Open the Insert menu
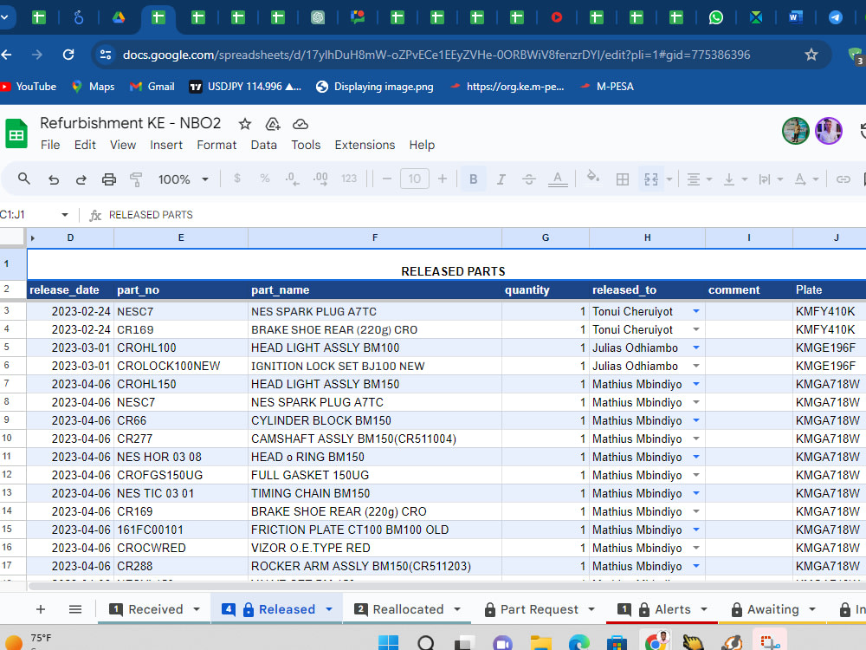This screenshot has height=650, width=866. pos(166,145)
